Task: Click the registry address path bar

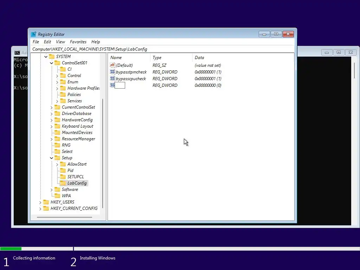Action: coord(162,49)
